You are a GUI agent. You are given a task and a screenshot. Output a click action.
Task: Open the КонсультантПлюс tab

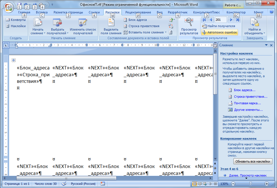click(207, 12)
